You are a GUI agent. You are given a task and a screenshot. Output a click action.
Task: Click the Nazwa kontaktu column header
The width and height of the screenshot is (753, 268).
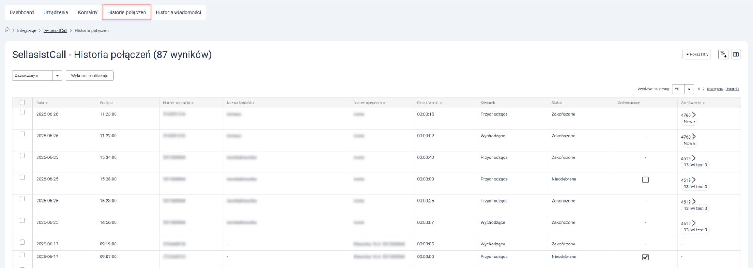point(240,103)
